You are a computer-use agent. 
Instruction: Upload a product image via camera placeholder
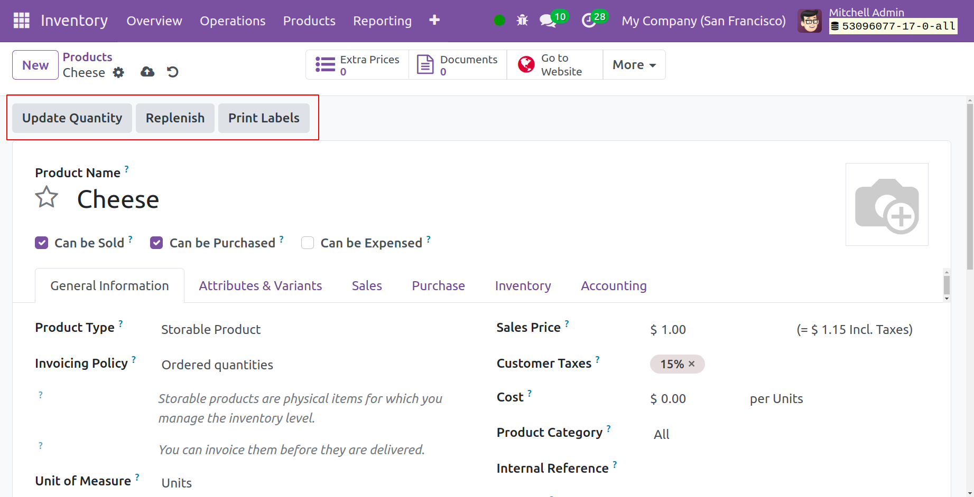[x=887, y=205]
